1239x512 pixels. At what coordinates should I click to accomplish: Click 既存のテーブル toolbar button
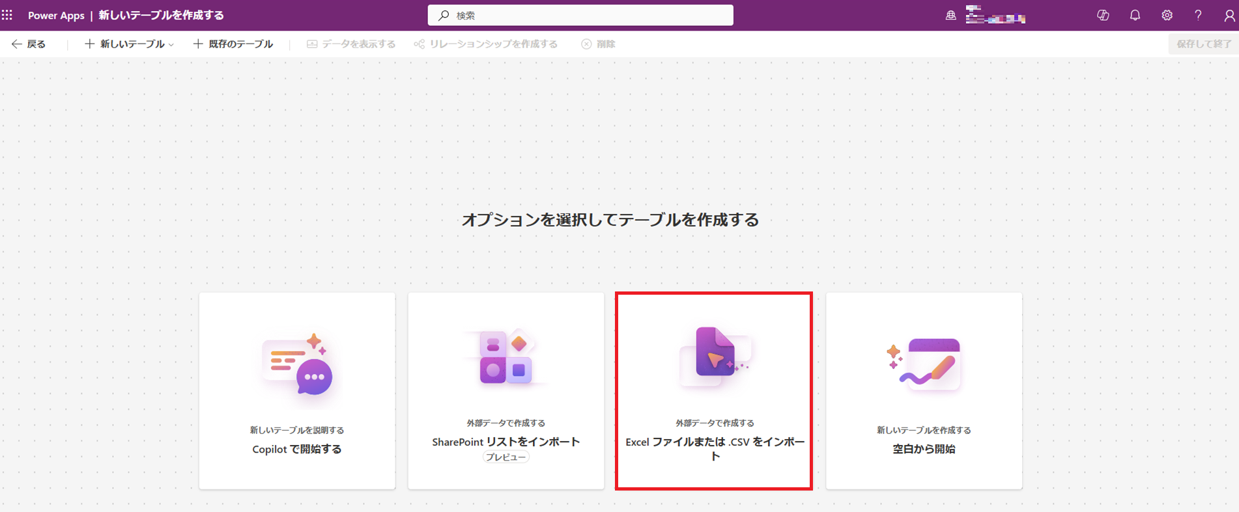click(x=233, y=44)
